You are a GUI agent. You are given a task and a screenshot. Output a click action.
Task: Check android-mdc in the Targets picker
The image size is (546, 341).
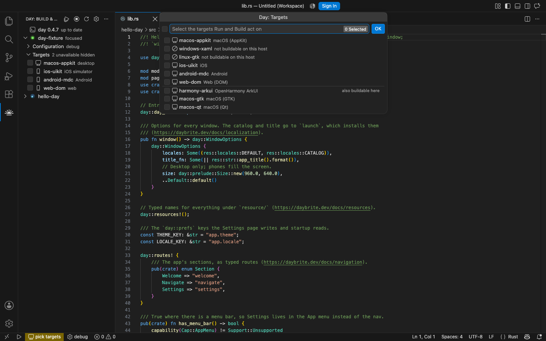167,74
